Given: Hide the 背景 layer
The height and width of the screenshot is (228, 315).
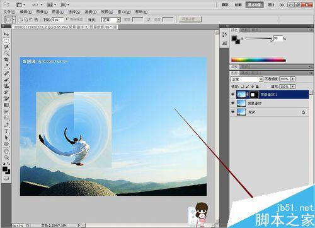Looking at the screenshot, I should pos(232,112).
